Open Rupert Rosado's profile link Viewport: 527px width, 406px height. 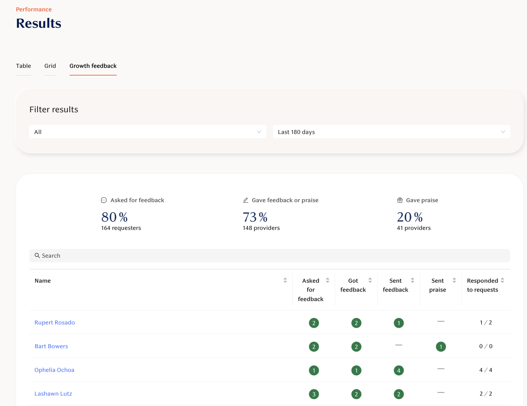55,322
